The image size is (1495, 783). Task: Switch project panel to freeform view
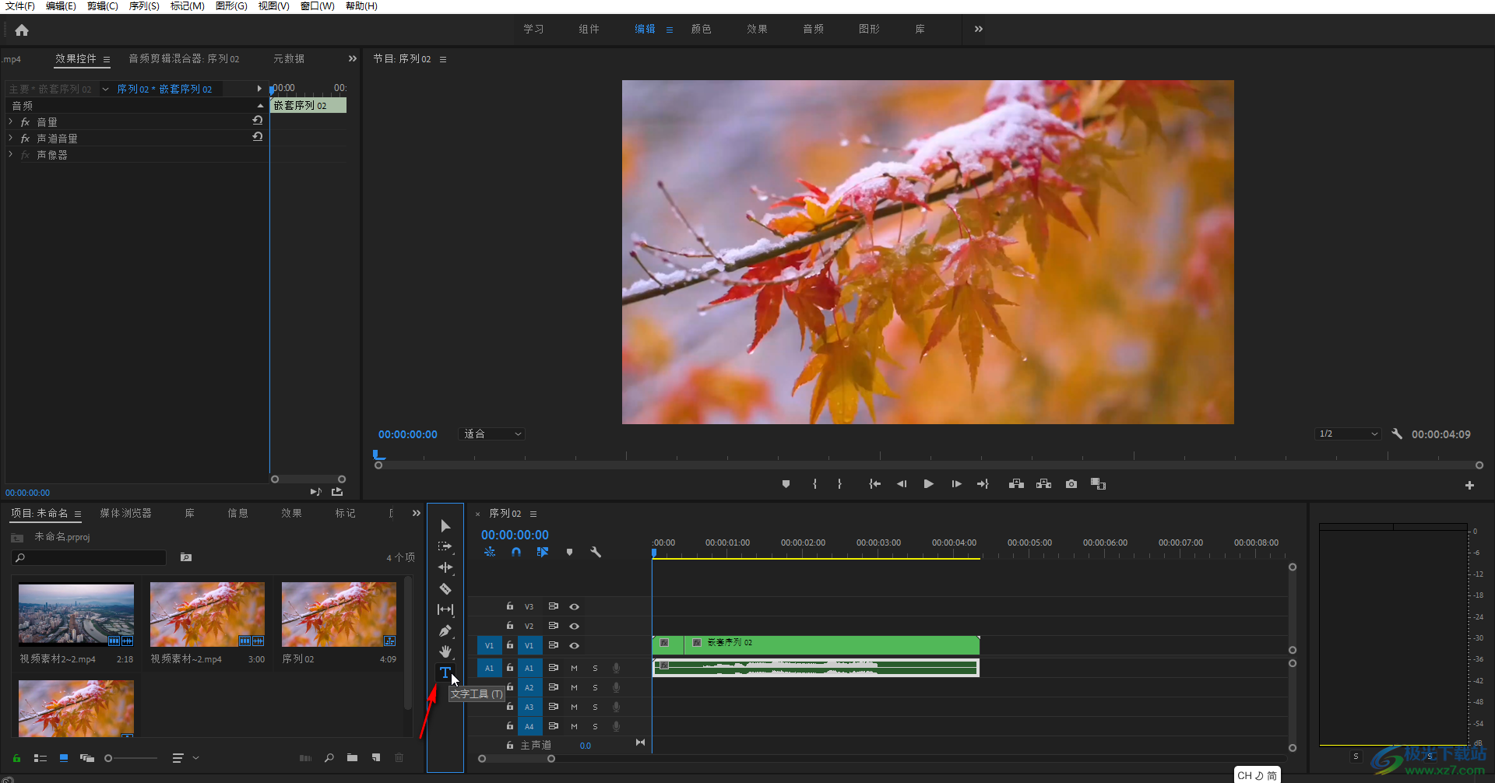(87, 757)
